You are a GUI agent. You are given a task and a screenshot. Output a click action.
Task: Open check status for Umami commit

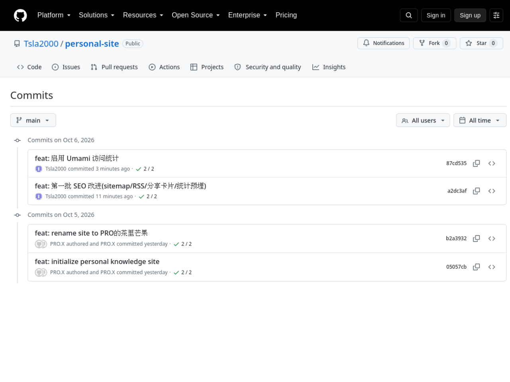pos(145,169)
